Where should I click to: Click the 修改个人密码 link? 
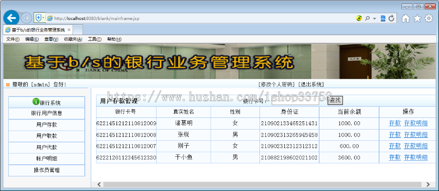277,84
